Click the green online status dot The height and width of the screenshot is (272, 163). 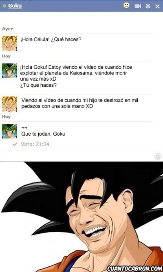[4, 6]
